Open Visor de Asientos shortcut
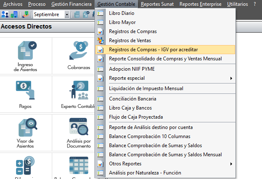 click(x=25, y=133)
